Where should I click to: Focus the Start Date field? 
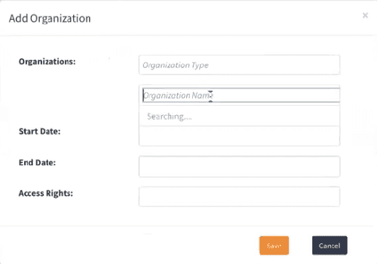point(239,136)
